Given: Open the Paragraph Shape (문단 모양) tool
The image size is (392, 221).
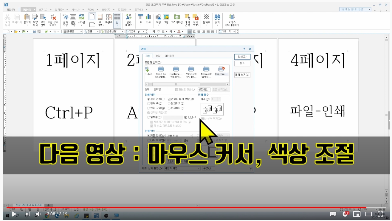Looking at the screenshot, I should coord(73,17).
